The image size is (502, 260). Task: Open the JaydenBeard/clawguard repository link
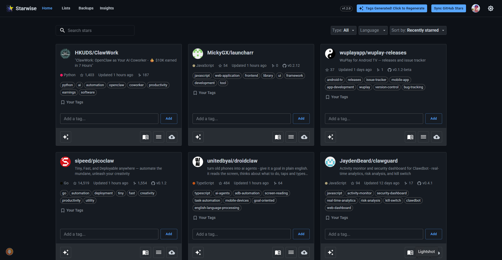[x=368, y=161]
